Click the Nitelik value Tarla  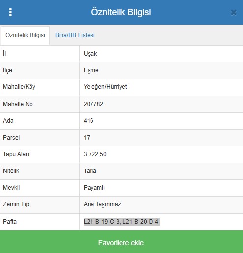[90, 171]
